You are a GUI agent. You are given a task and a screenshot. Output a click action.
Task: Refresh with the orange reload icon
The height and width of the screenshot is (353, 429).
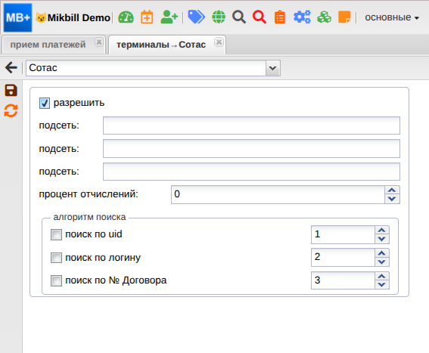(11, 110)
